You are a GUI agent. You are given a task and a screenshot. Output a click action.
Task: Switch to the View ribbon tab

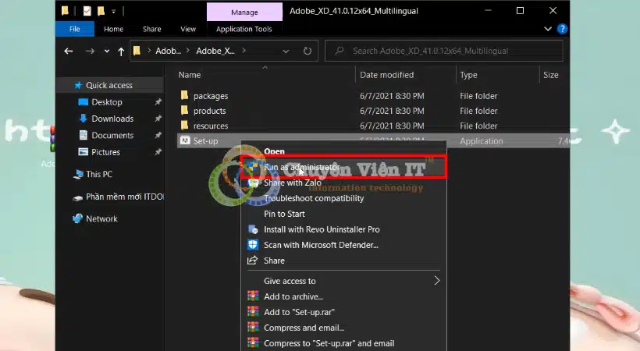(x=188, y=29)
